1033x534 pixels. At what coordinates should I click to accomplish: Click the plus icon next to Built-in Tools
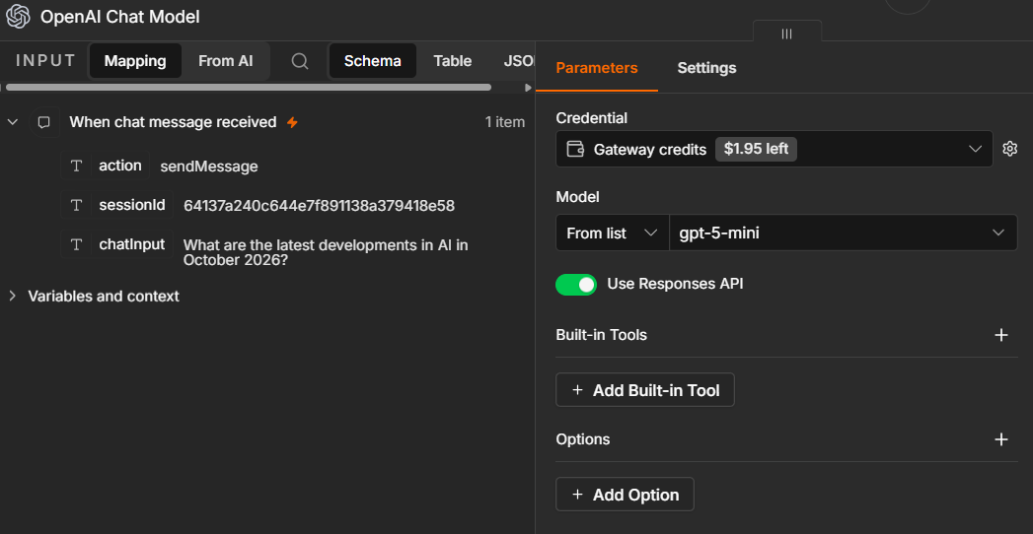[x=1000, y=335]
